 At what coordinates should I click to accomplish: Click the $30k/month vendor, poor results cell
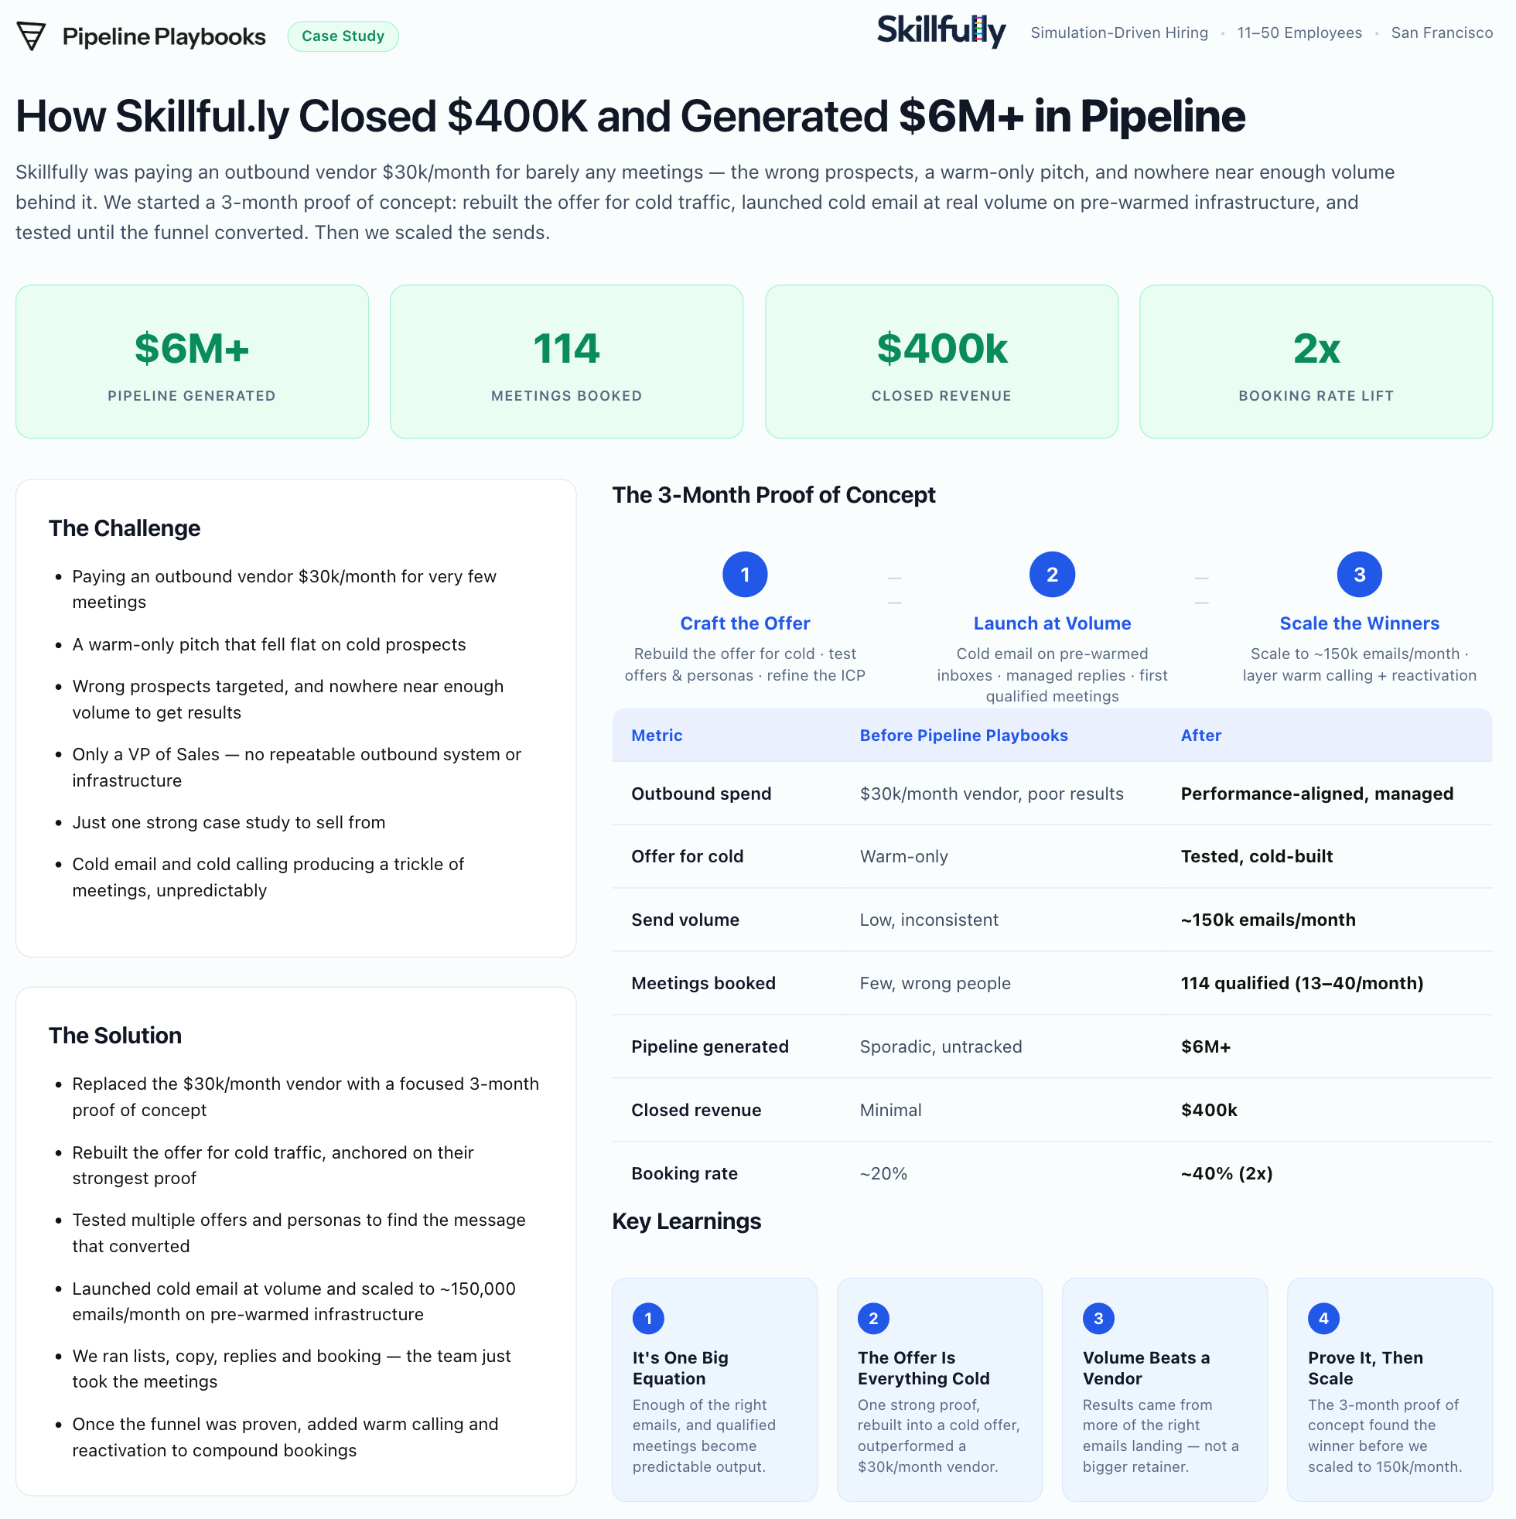click(x=991, y=794)
